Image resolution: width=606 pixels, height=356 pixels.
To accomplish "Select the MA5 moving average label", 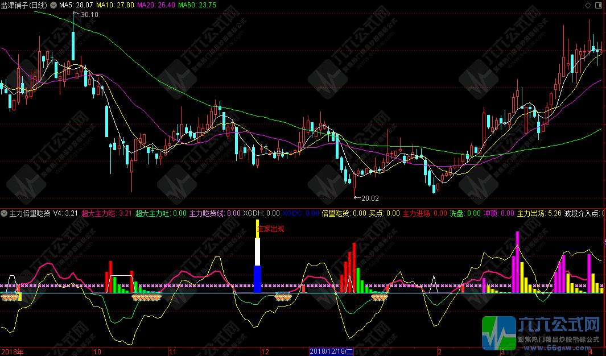I will click(x=76, y=5).
